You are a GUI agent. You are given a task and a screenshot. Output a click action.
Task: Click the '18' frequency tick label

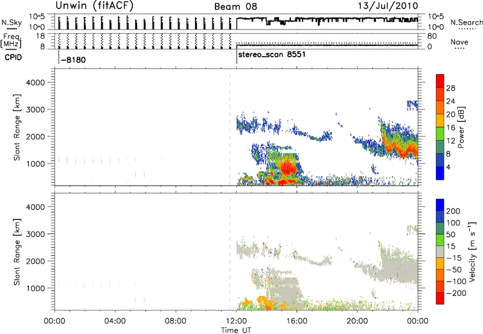coord(40,36)
